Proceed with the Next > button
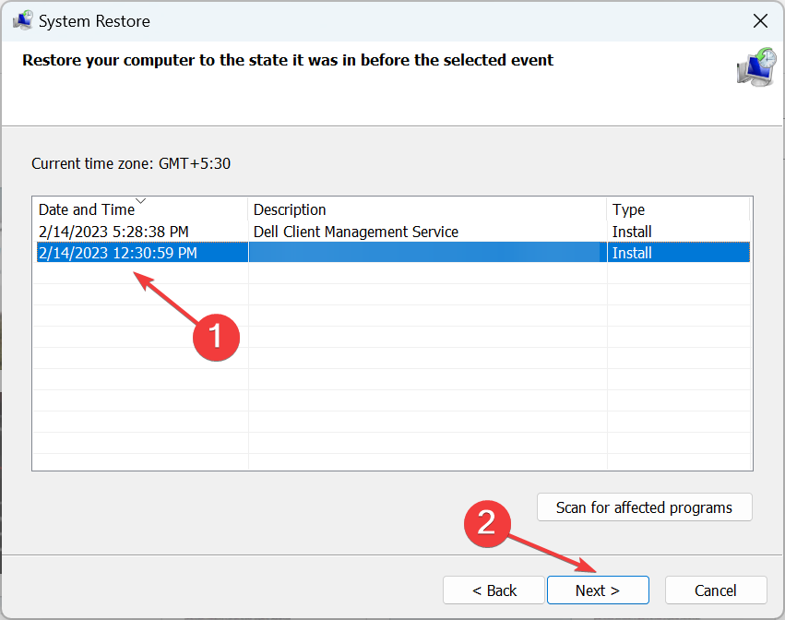This screenshot has height=620, width=785. point(598,590)
